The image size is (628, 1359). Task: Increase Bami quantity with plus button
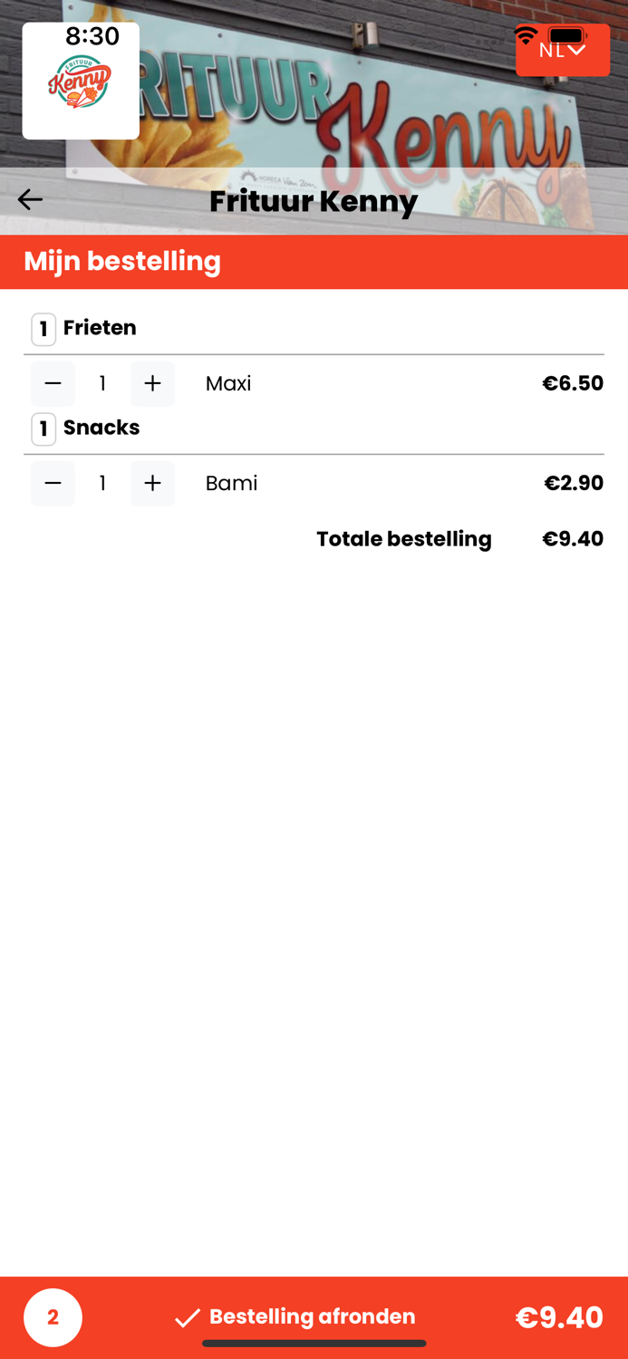point(152,483)
